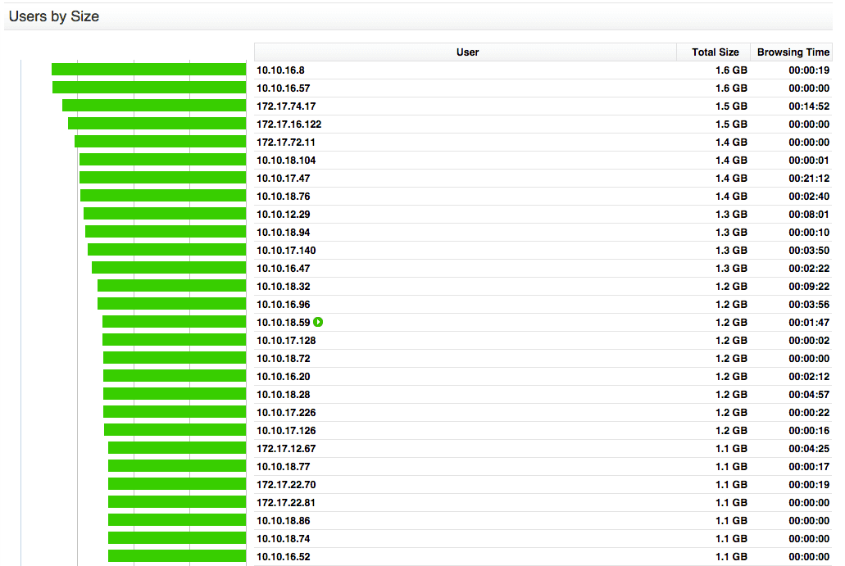Select user 10.10.17.226

286,413
